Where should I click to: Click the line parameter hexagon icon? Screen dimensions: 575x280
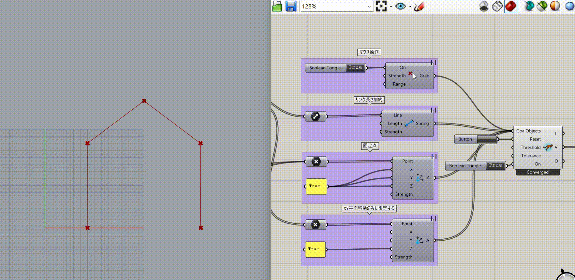click(315, 116)
